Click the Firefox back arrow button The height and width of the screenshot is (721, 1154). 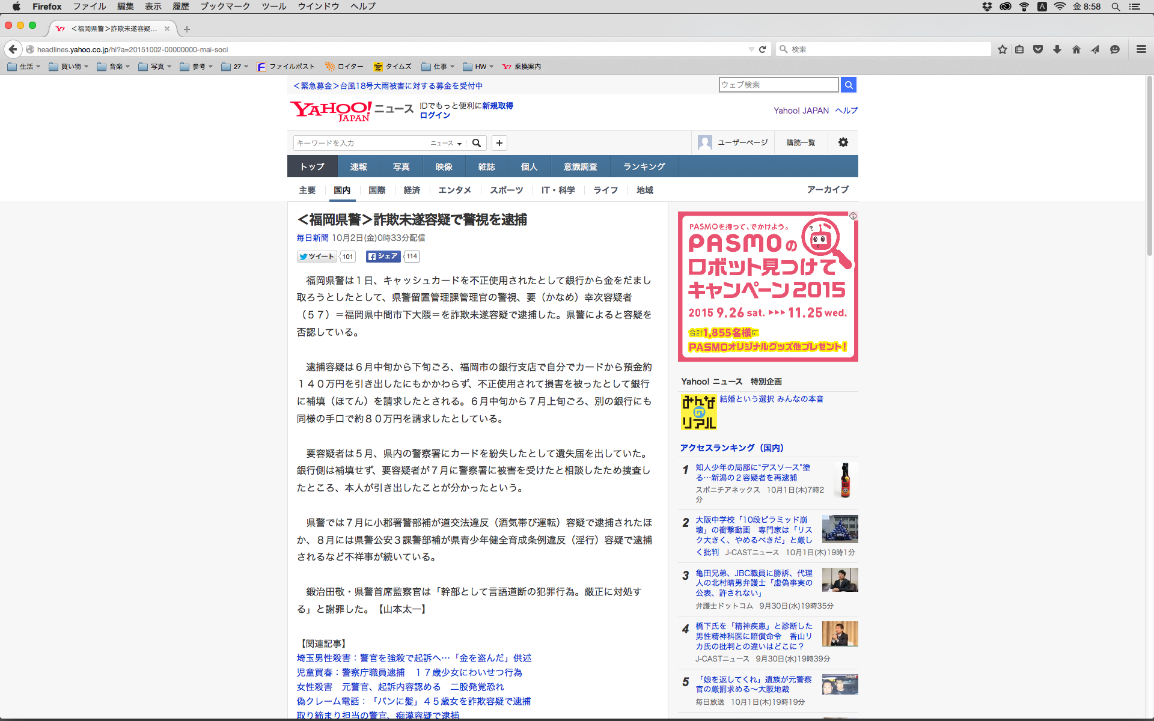pyautogui.click(x=13, y=49)
